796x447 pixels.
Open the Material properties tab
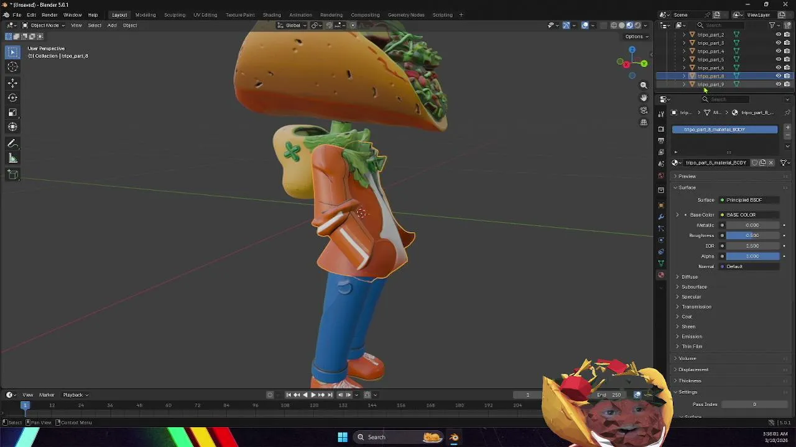point(661,275)
